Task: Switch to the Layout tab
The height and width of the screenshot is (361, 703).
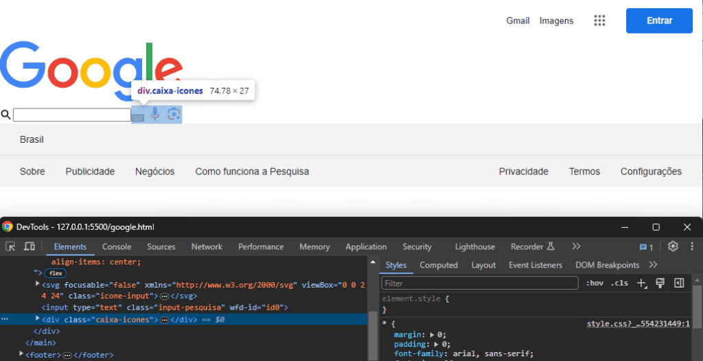Action: coord(483,265)
